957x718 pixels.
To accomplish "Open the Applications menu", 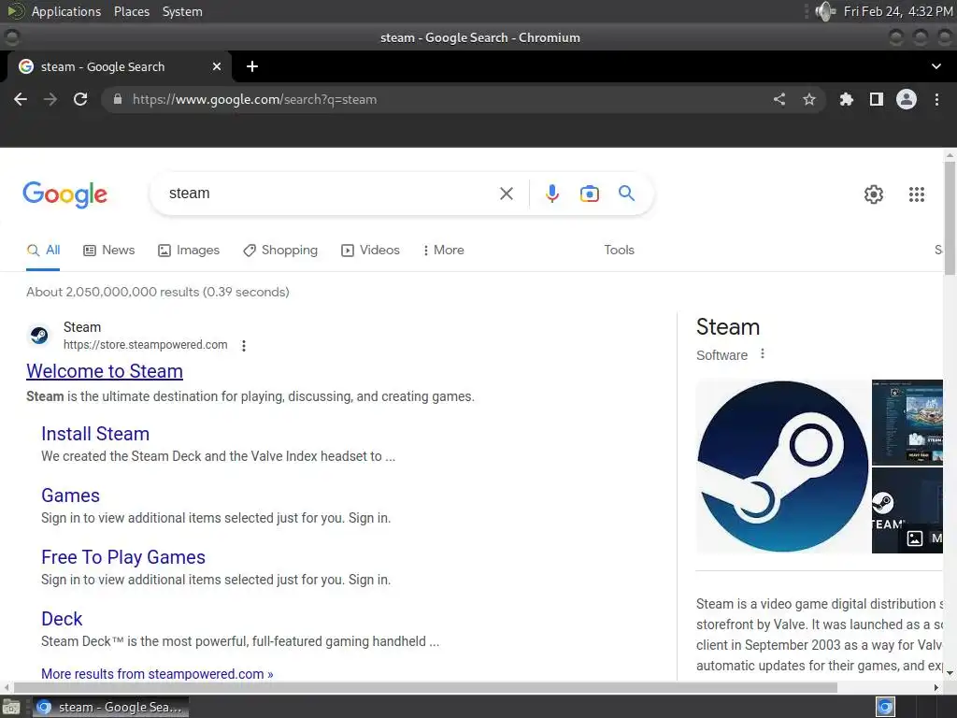I will 66,11.
